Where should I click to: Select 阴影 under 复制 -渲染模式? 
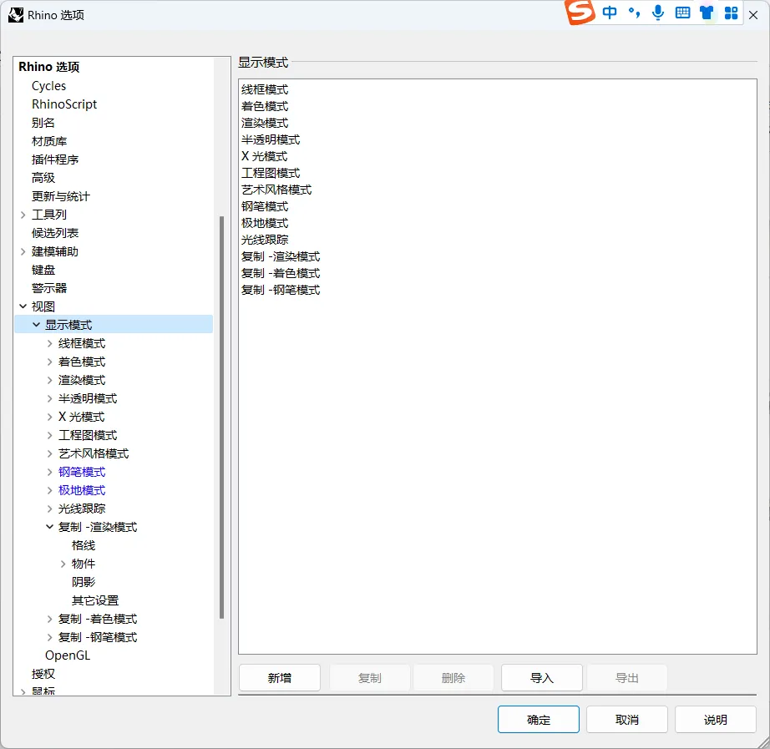(x=84, y=582)
